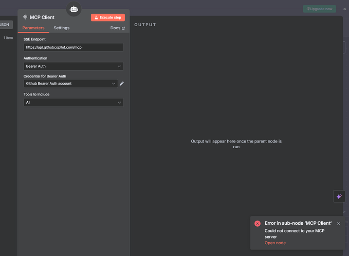Expand the Tools to Include dropdown
This screenshot has width=349, height=256.
[74, 103]
